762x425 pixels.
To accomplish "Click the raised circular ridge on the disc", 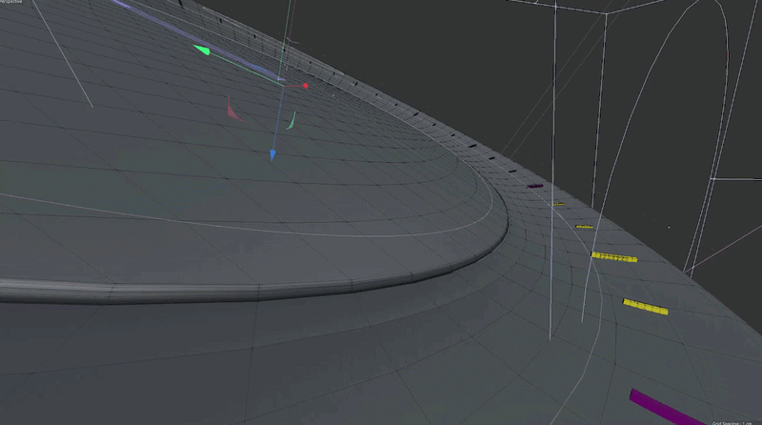I will click(x=286, y=287).
